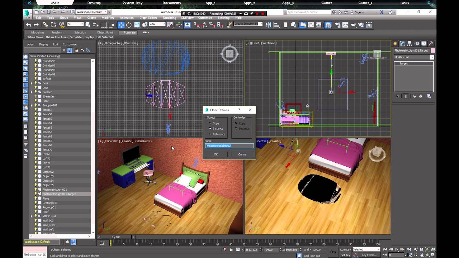This screenshot has width=459, height=258.
Task: Choose the Rectangular Selection Region tool
Action: [104, 25]
